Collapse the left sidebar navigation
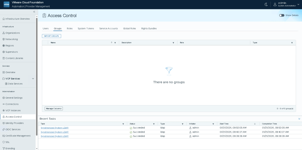The height and width of the screenshot is (150, 302). [x=34, y=12]
